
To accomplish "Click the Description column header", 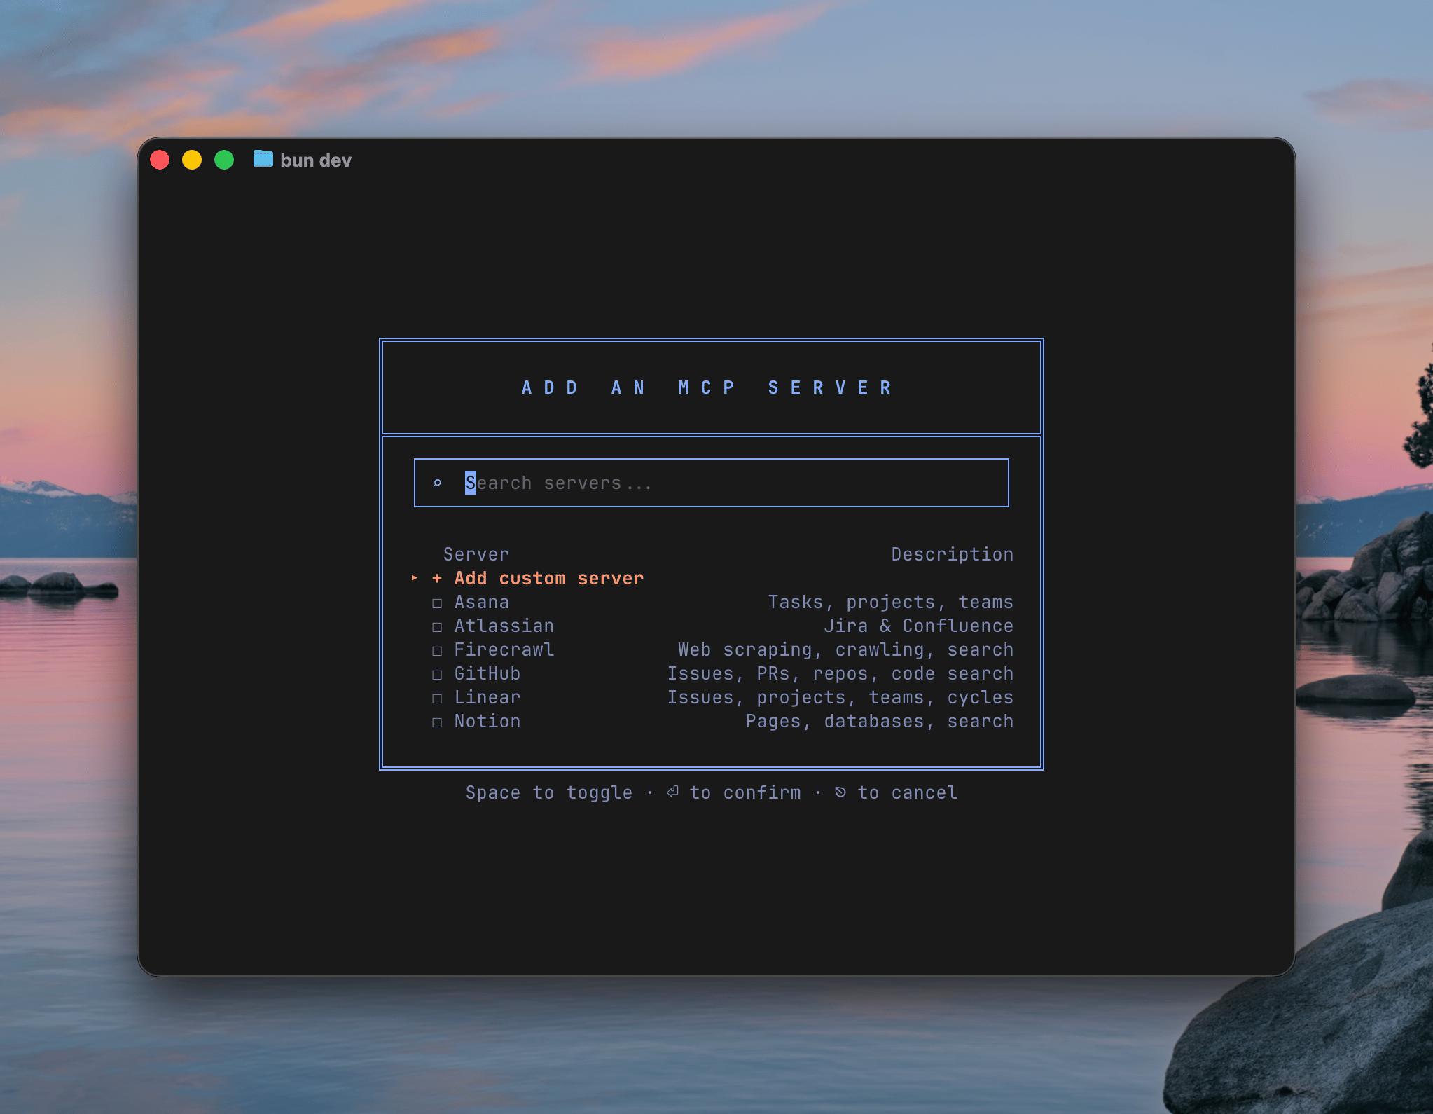I will pyautogui.click(x=953, y=554).
